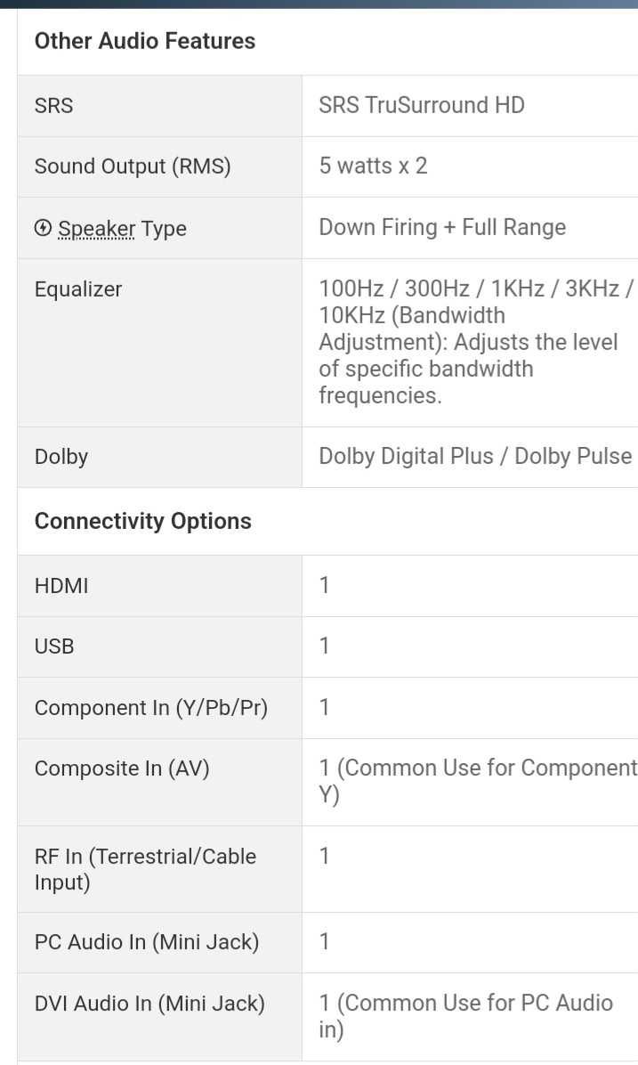This screenshot has width=638, height=1065.
Task: Click the Speaker Type info icon
Action: 42,228
